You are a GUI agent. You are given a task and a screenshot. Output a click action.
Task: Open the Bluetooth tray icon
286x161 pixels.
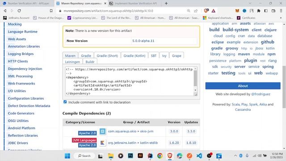pyautogui.click(x=241, y=156)
